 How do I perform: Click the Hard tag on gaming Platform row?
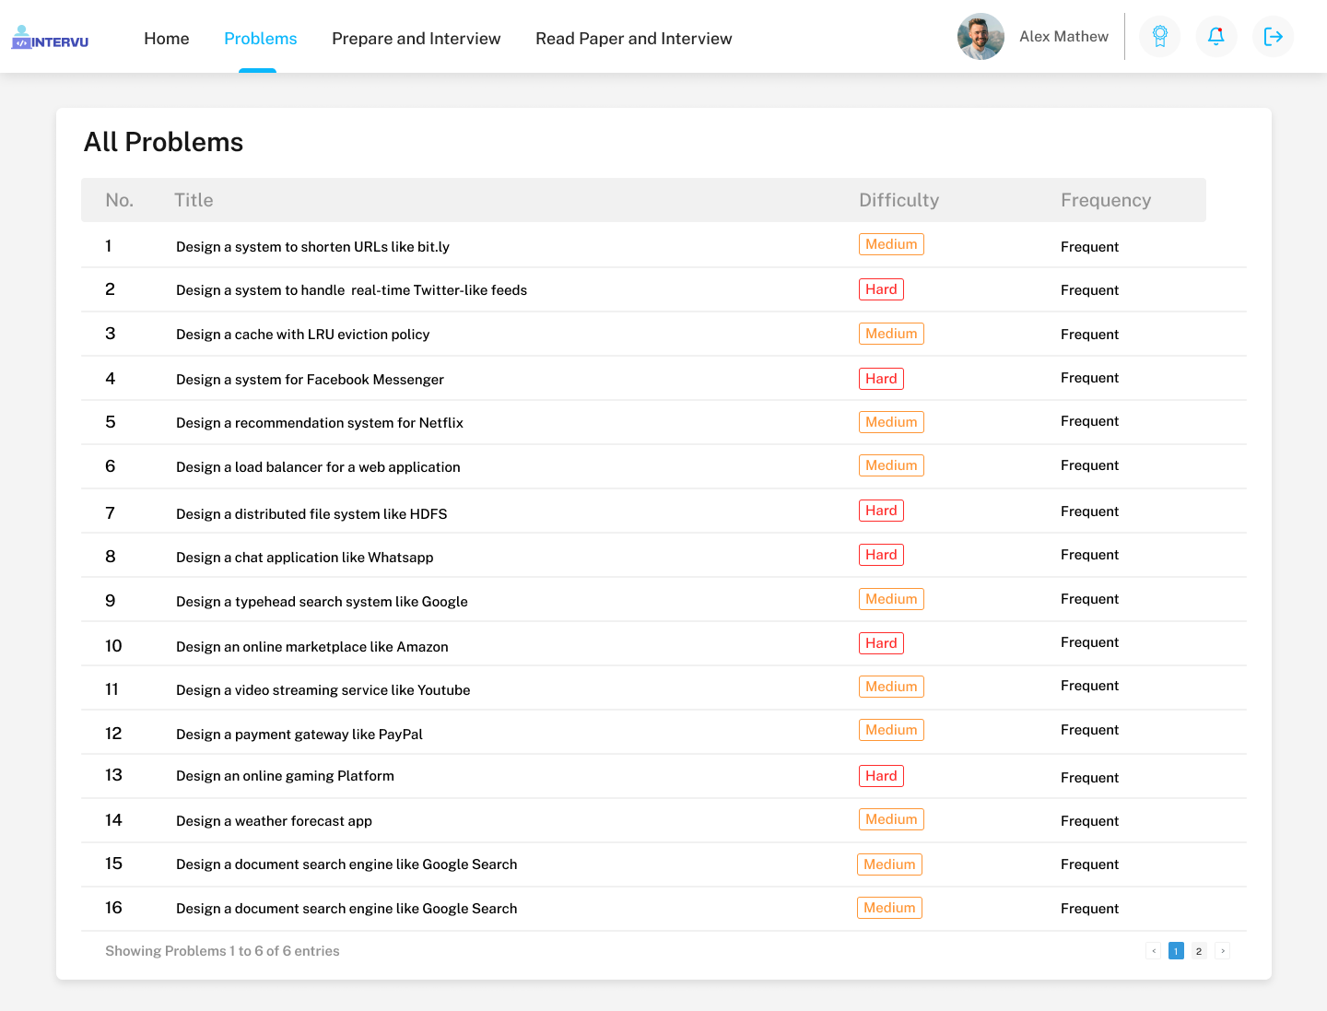click(x=881, y=776)
